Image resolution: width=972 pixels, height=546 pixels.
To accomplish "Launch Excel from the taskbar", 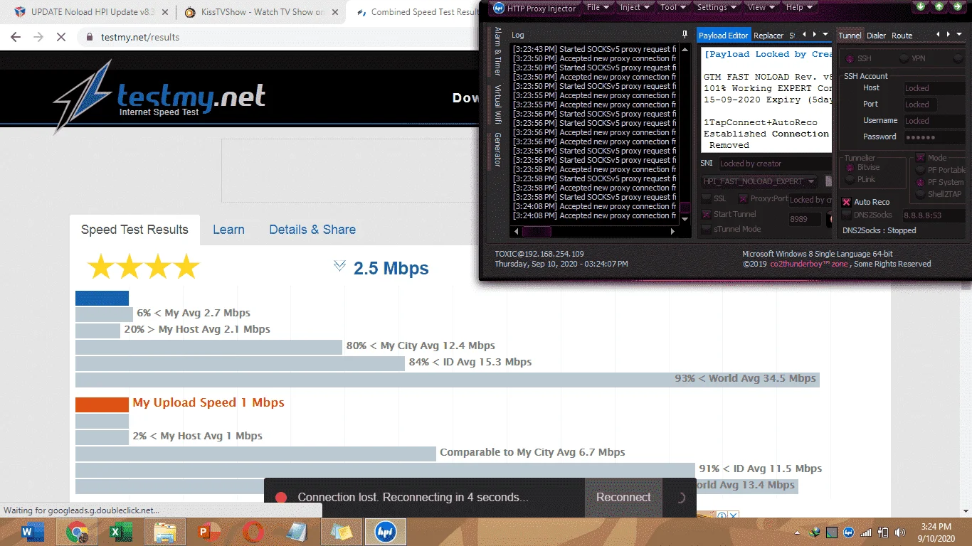I will (x=120, y=532).
